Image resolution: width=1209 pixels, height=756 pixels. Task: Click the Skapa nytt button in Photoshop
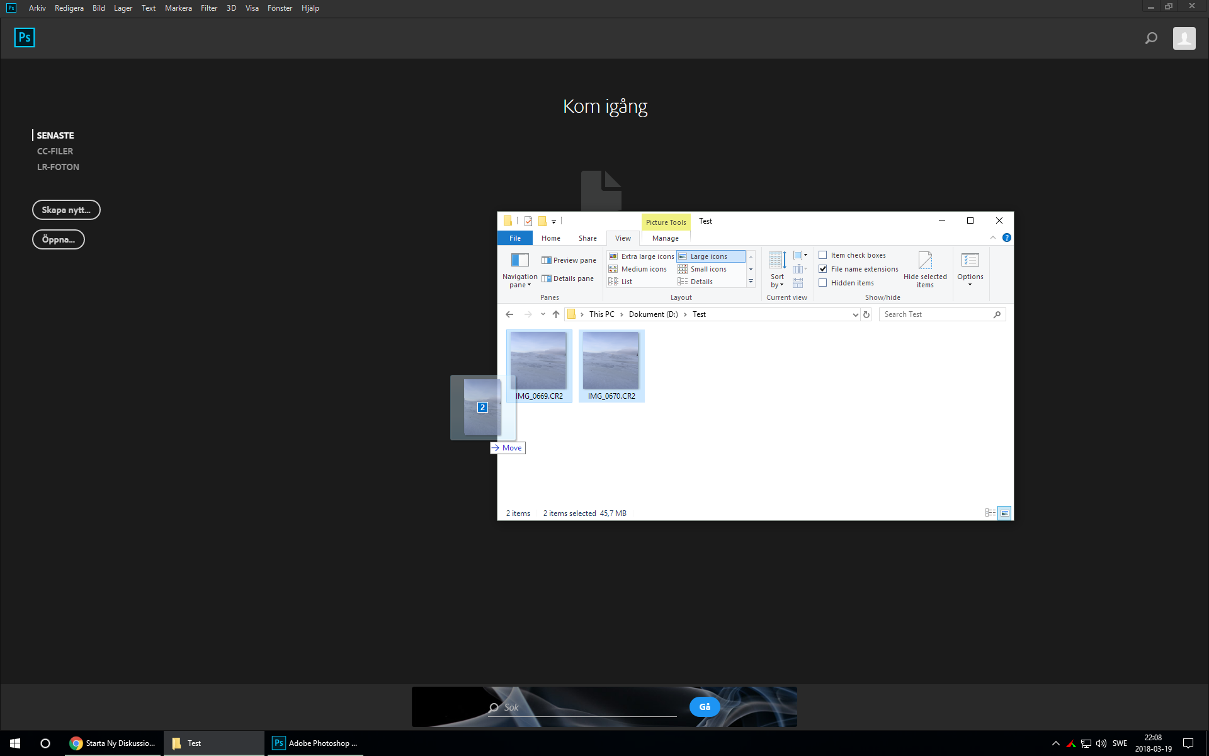pyautogui.click(x=67, y=209)
